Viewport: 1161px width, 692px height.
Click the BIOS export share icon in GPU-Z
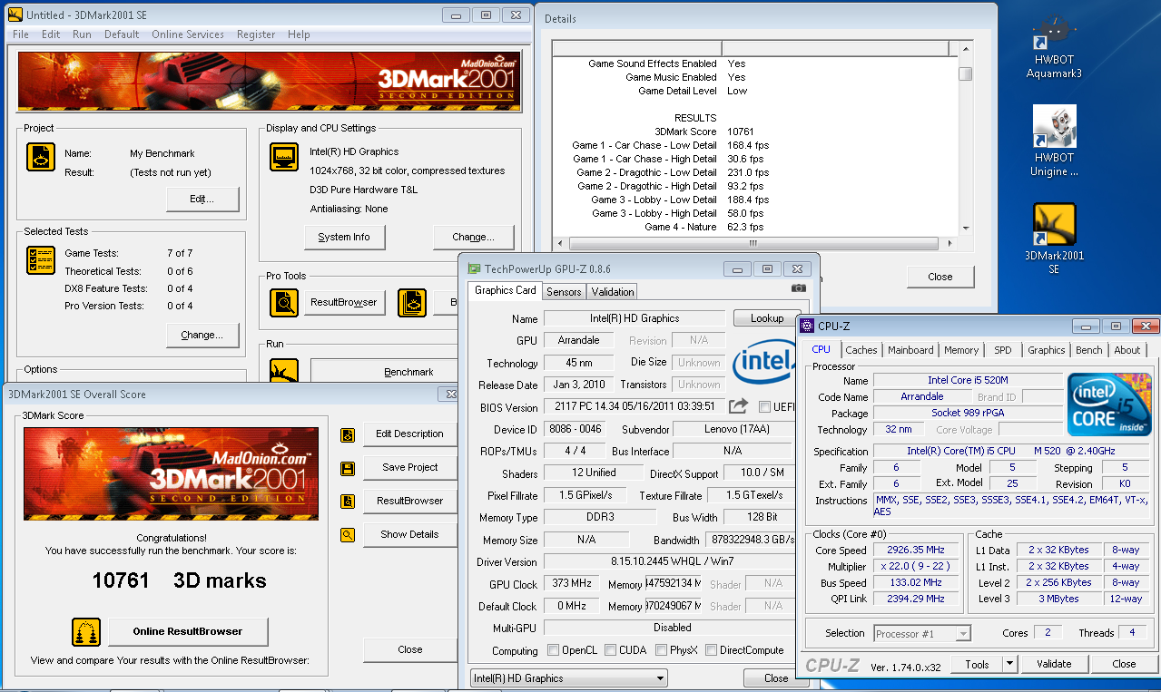point(739,406)
